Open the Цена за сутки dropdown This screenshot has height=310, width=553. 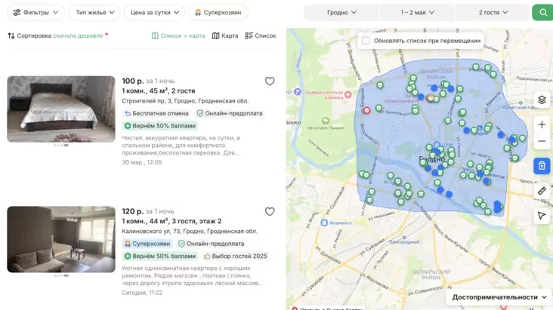(x=154, y=13)
